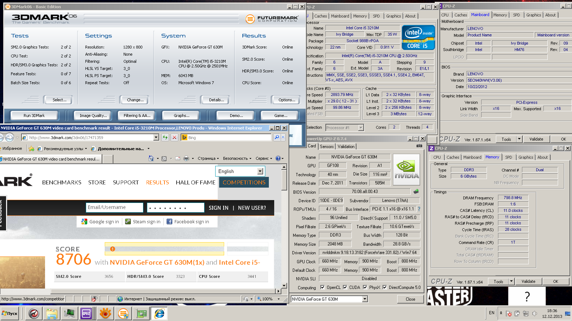Toggle the OpenCL checkbox in GPU-Z

tap(322, 287)
